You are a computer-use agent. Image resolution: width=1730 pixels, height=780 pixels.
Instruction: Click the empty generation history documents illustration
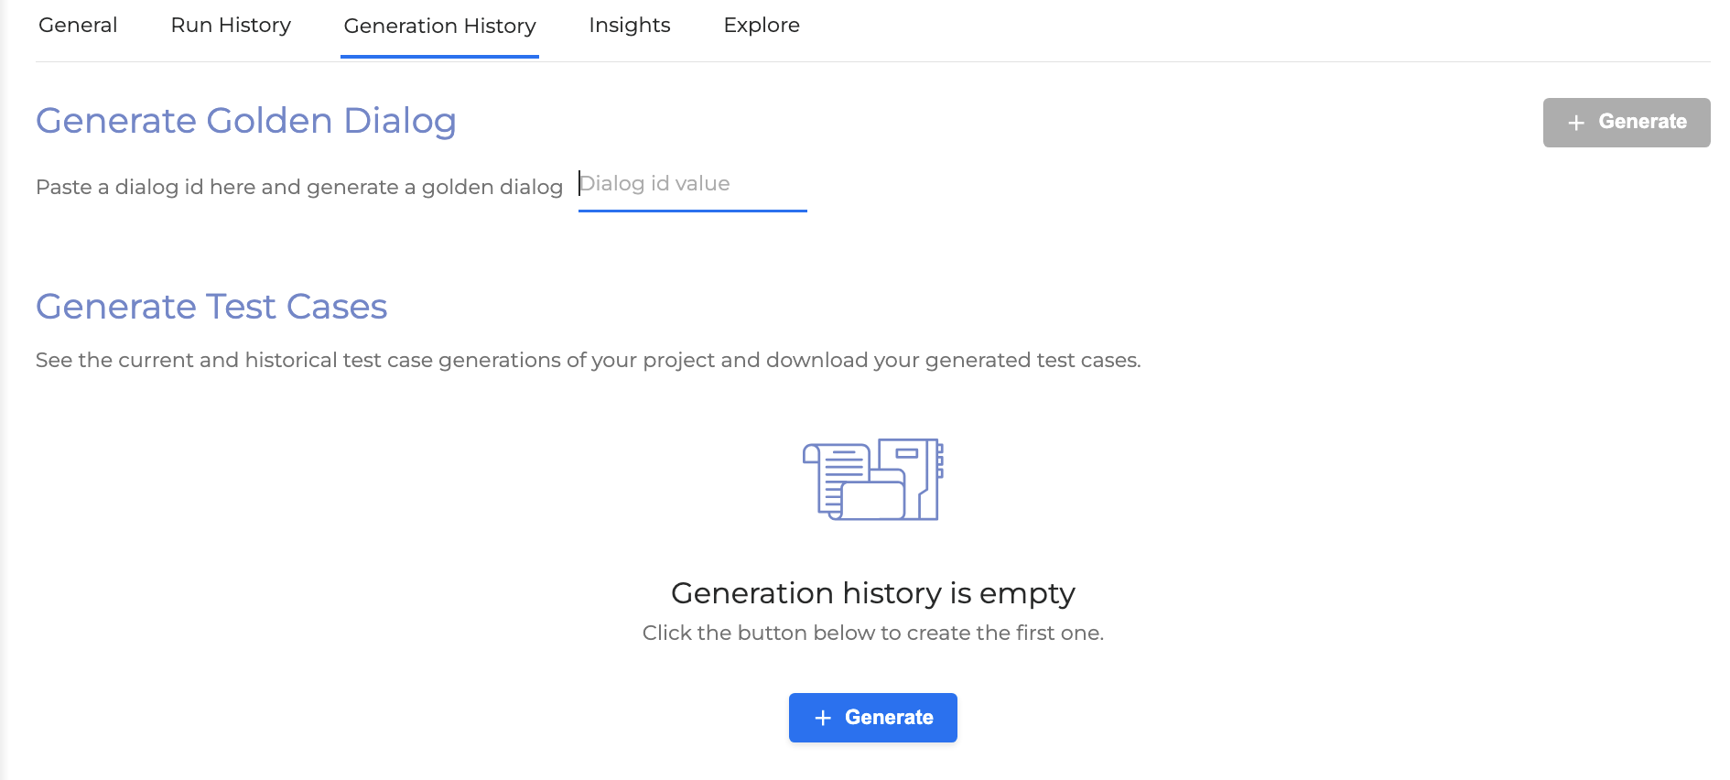873,480
